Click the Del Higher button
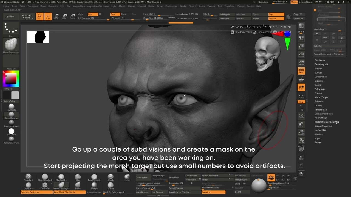351x197 pixels. coord(225,15)
